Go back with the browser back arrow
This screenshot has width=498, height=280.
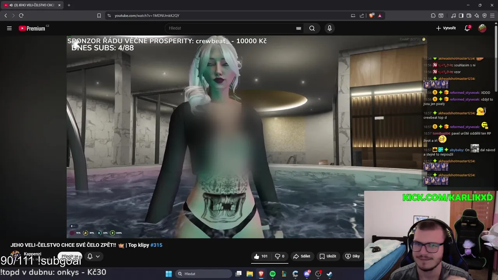point(5,16)
